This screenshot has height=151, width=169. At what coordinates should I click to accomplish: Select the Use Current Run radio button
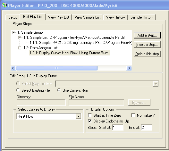coord(59,90)
